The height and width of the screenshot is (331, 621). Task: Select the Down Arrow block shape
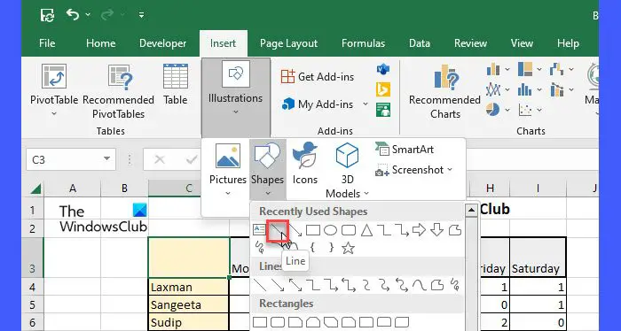436,230
